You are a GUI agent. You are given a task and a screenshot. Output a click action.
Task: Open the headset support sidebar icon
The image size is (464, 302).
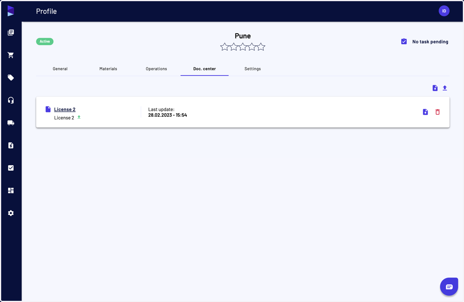[x=11, y=100]
